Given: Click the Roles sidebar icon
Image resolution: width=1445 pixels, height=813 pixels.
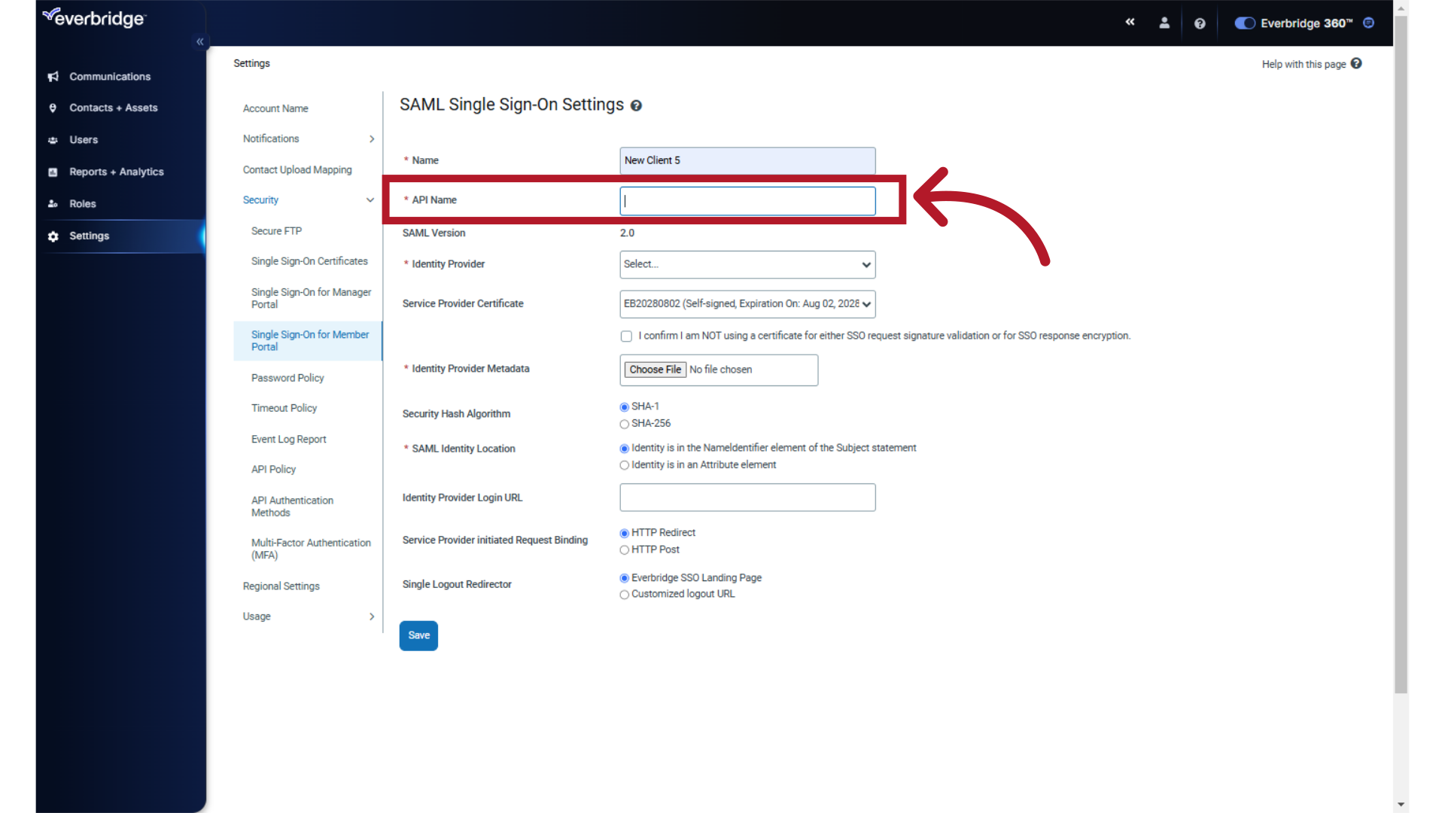Looking at the screenshot, I should (53, 203).
